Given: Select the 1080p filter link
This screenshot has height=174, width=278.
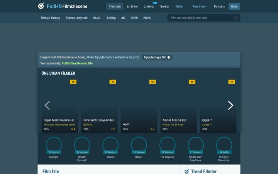Looking at the screenshot, I should 111,18.
